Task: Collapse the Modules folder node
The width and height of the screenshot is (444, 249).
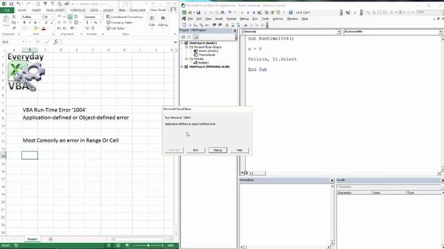Action: tap(187, 59)
